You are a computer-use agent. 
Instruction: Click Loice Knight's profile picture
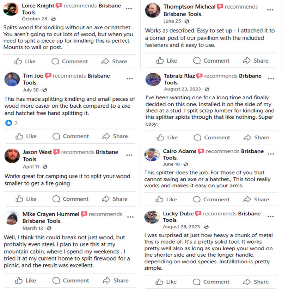11,9
